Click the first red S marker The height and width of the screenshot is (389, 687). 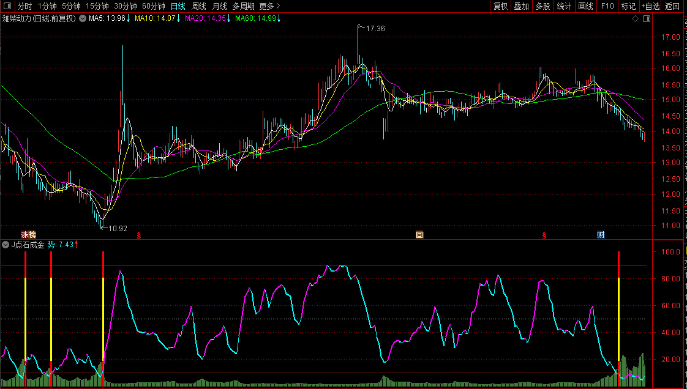point(139,235)
